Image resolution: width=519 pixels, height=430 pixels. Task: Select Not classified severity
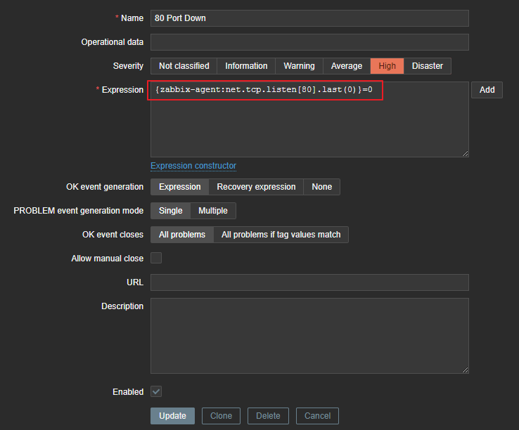click(184, 66)
